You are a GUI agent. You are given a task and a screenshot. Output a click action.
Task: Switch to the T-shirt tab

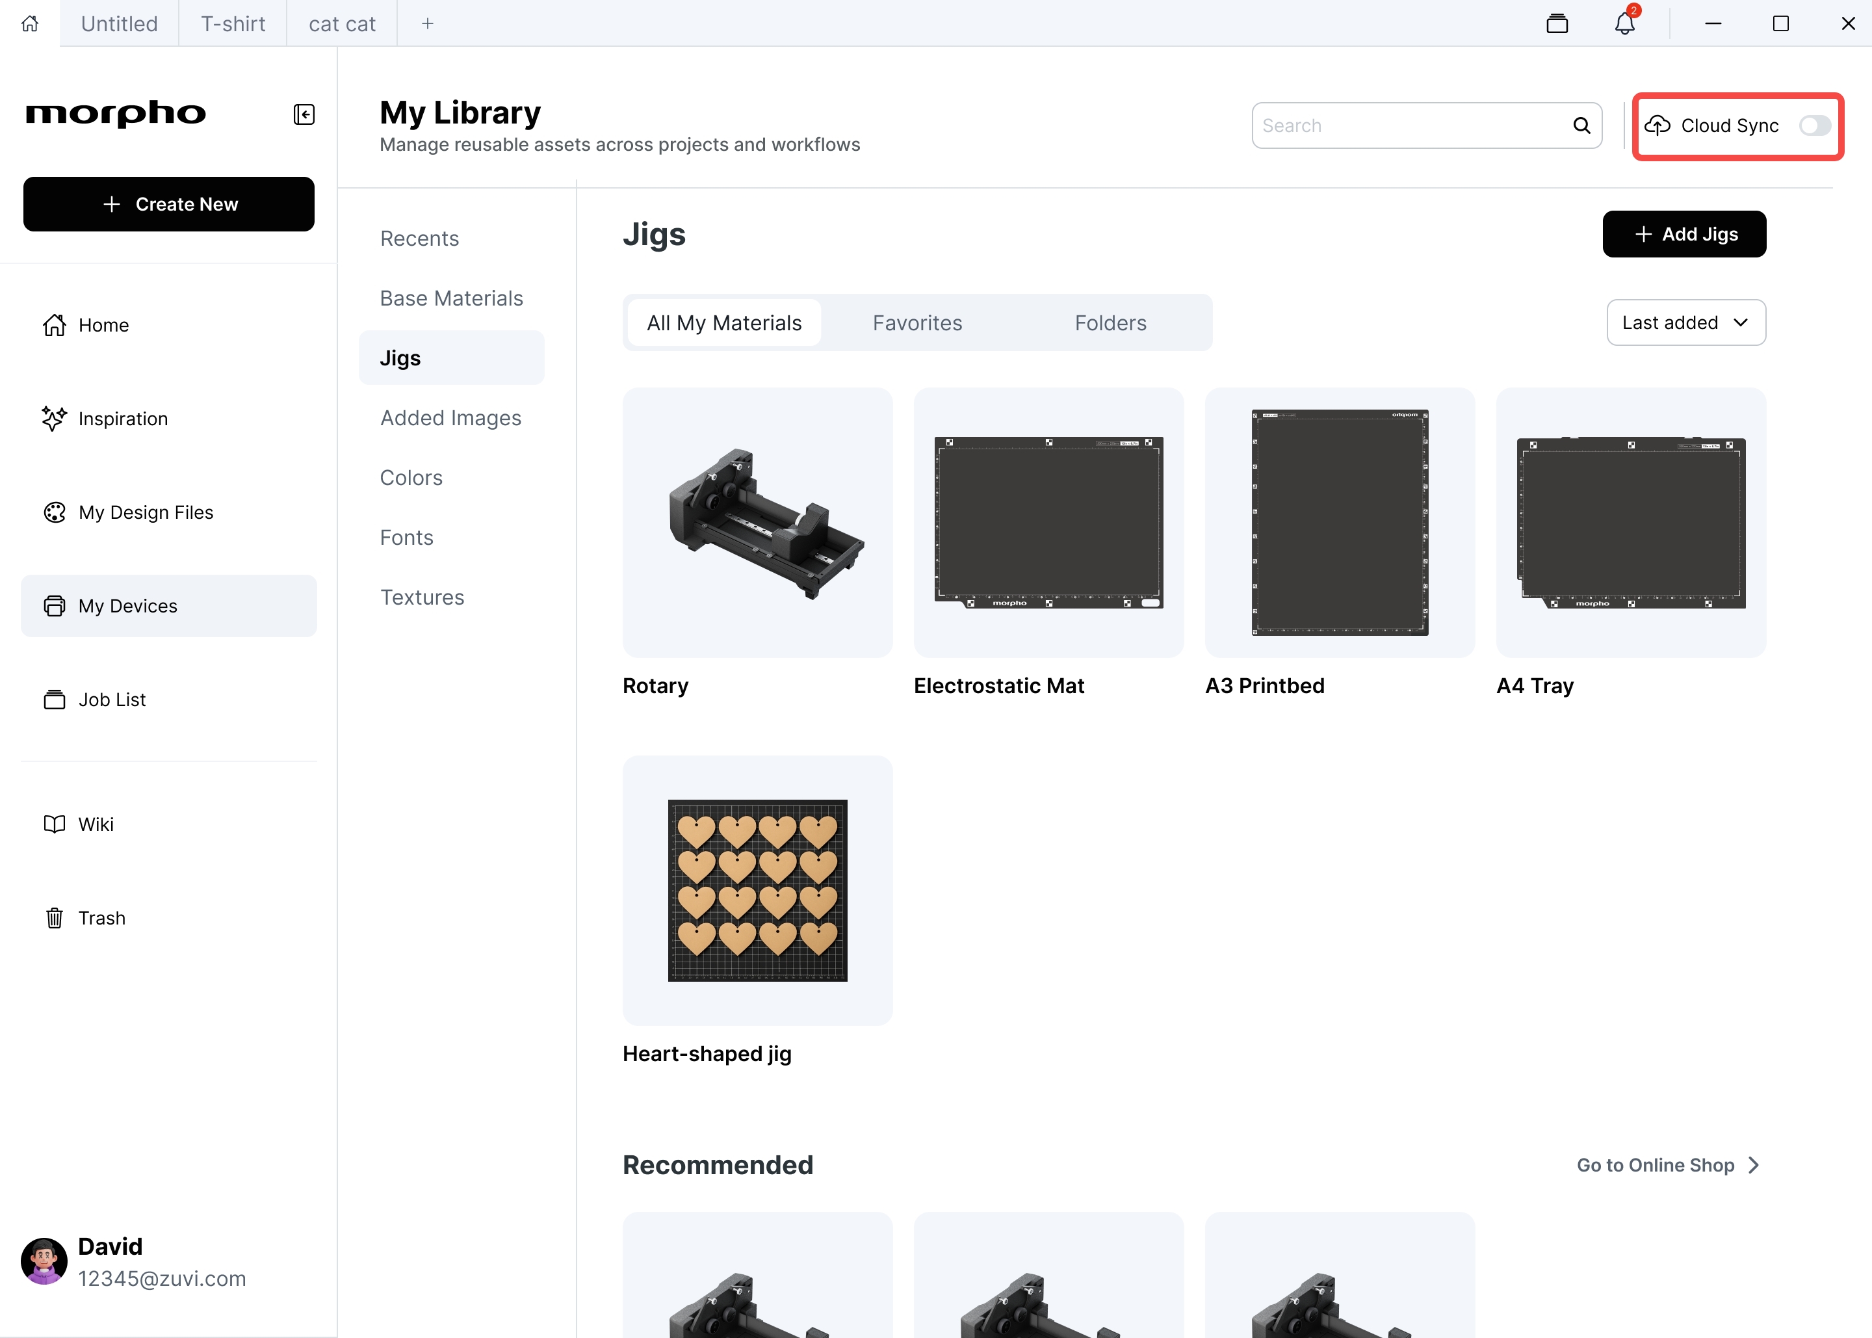coord(233,24)
